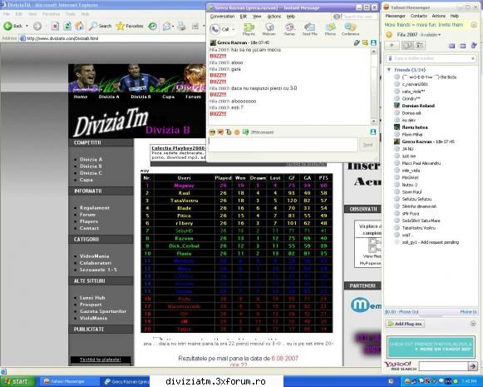
Task: Click the contact card icon beside Grecu Razvan header
Action: click(373, 43)
